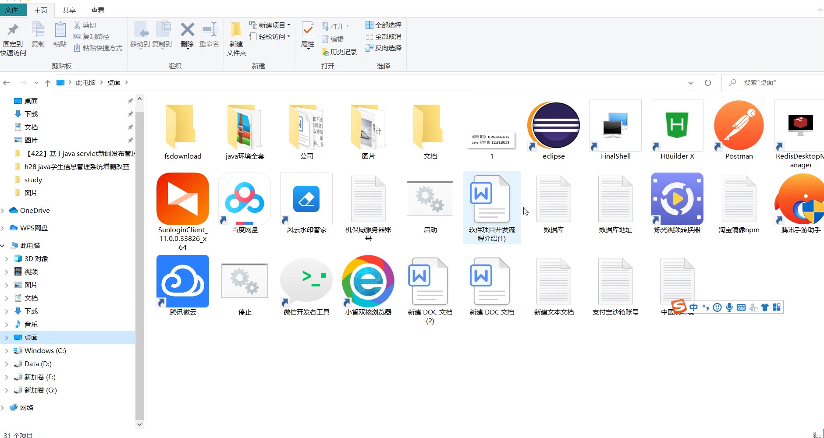
Task: Open the address bar history dropdown
Action: coord(690,83)
